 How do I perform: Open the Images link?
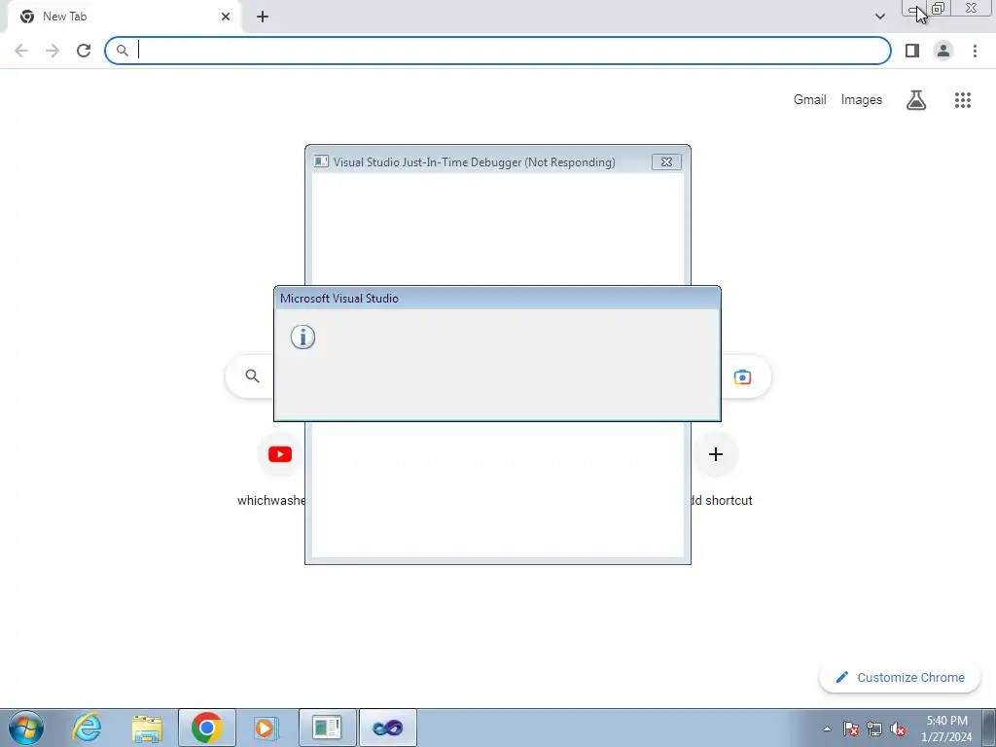click(862, 100)
